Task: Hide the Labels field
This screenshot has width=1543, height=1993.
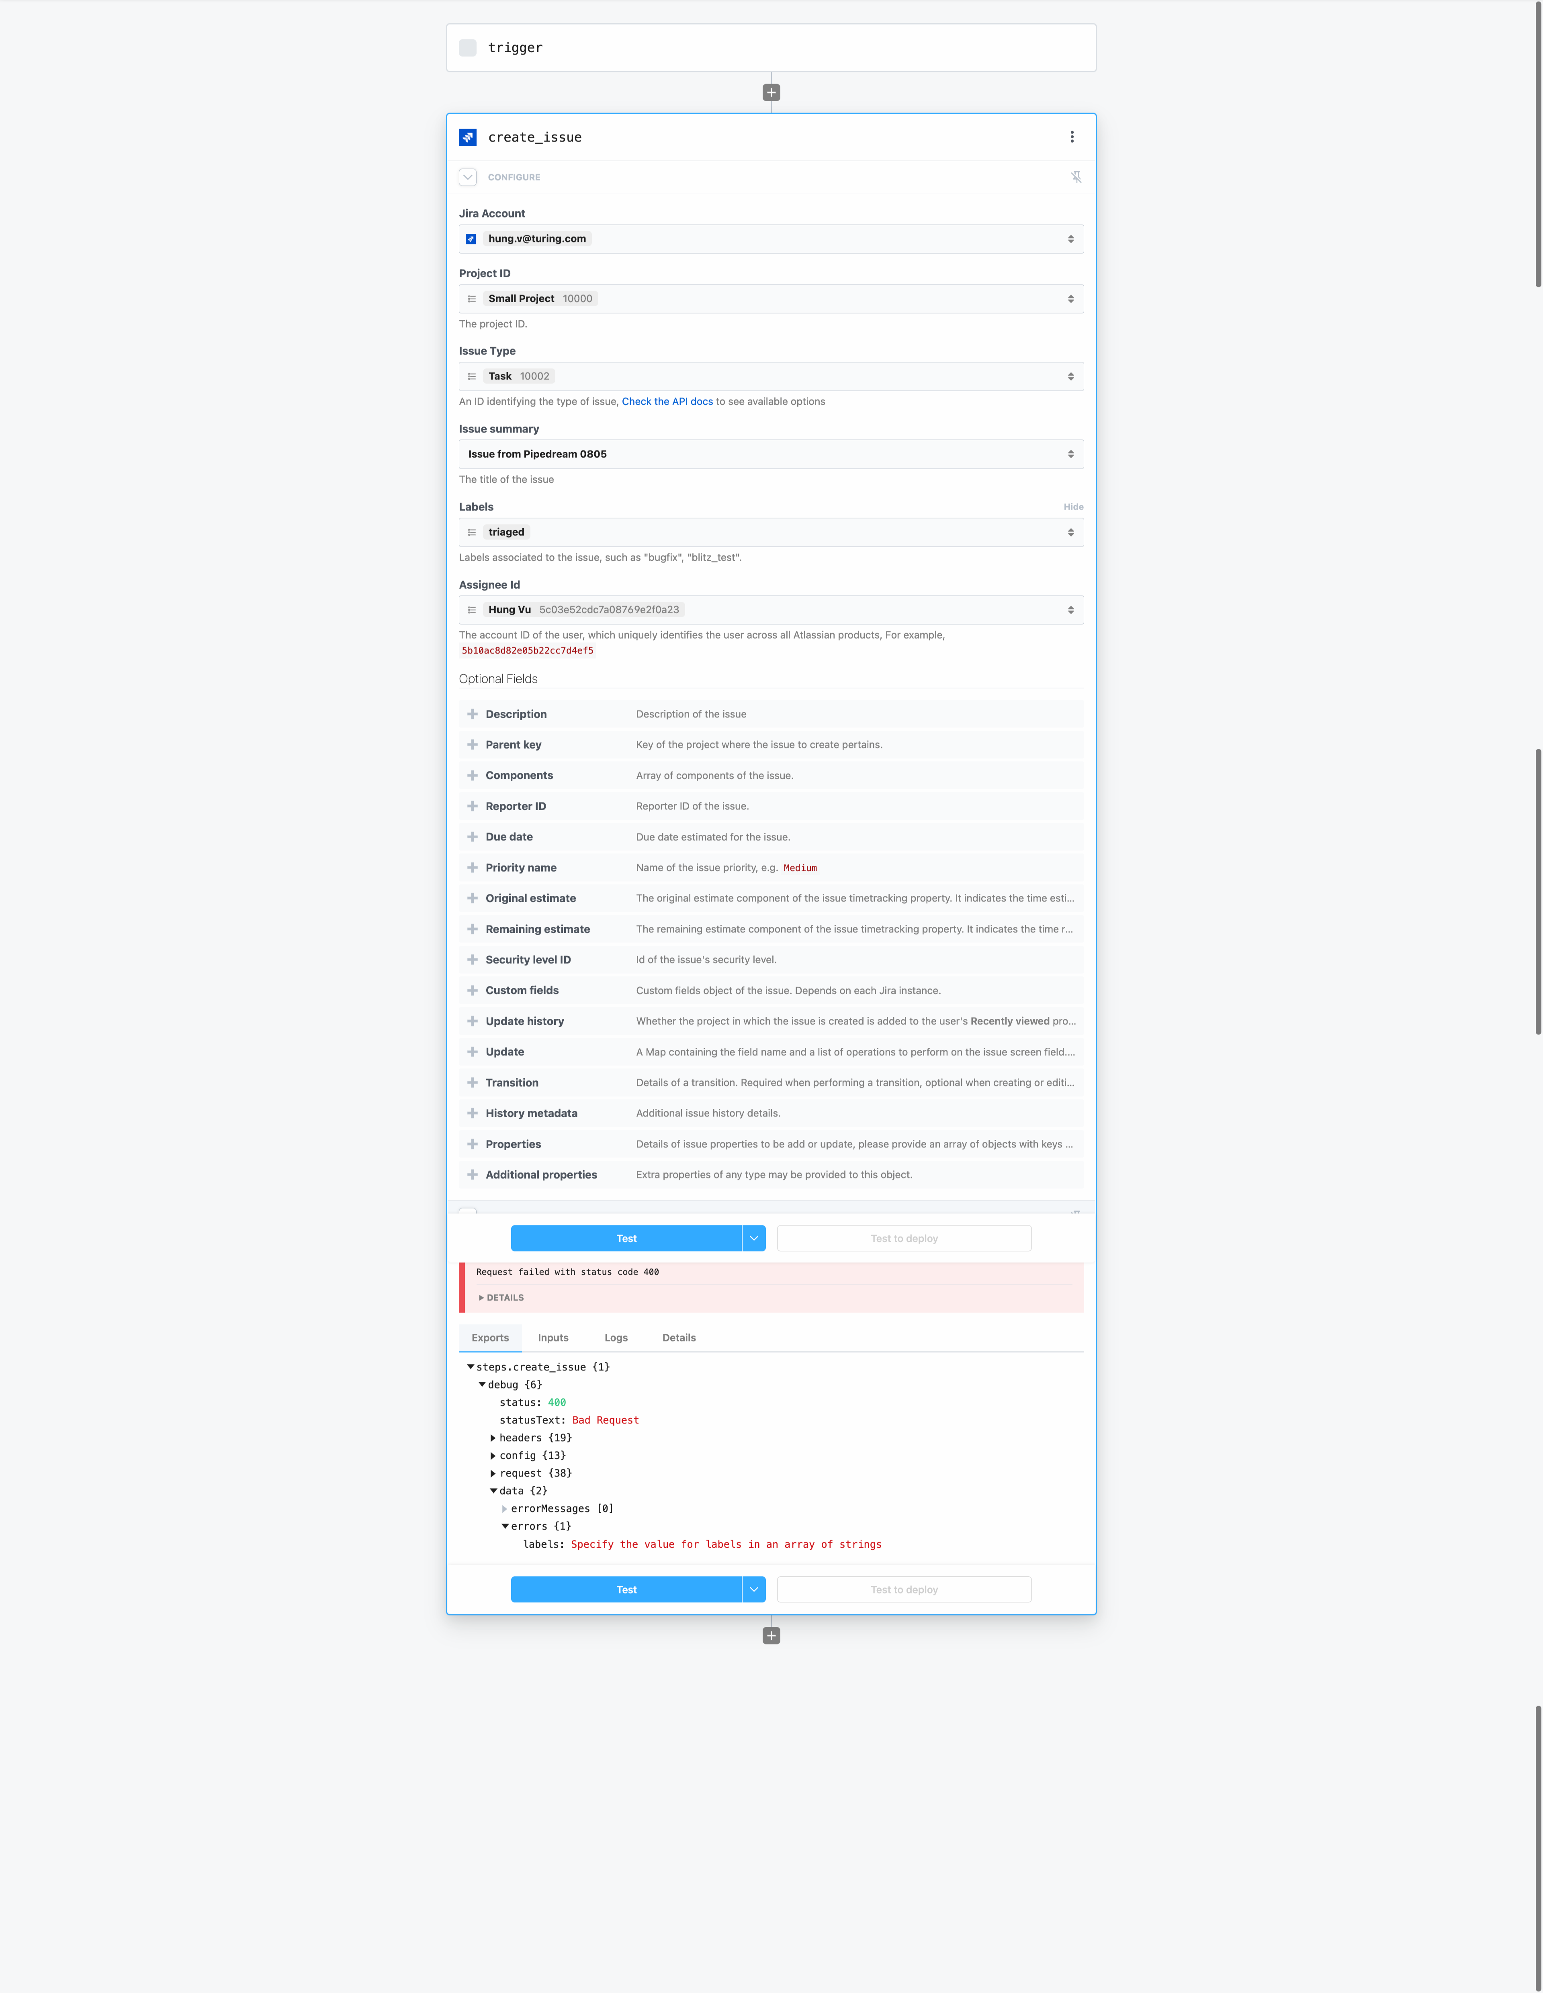Action: 1073,506
